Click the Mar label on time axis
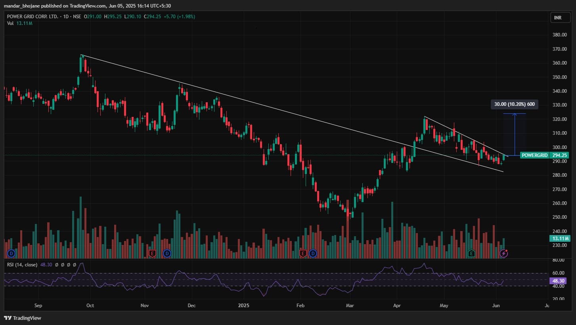 350,306
